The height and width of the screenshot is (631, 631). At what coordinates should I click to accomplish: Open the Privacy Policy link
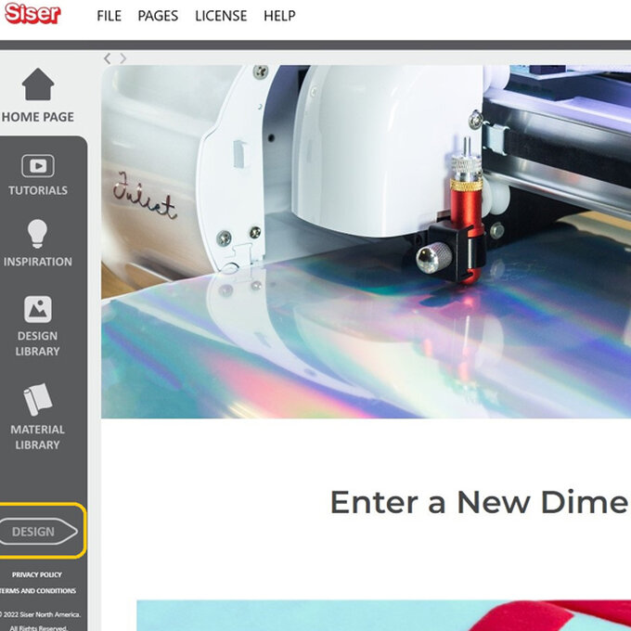[37, 574]
